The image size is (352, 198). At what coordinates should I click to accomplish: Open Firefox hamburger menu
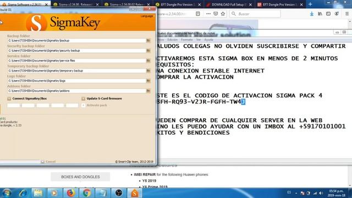point(347,14)
